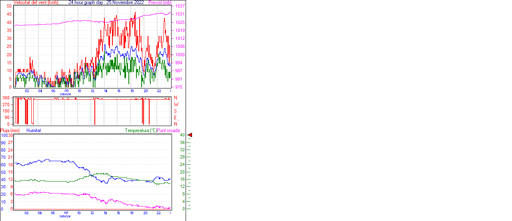The height and width of the screenshot is (221, 512).
Task: Click the 'S' wind direction label
Action: point(175,111)
